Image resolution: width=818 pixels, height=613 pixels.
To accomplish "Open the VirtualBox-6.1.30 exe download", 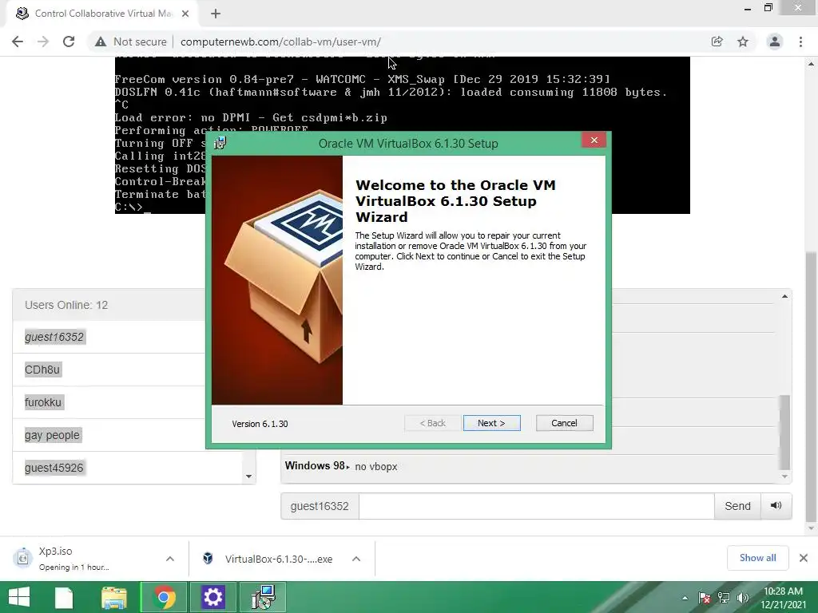I will coord(268,559).
